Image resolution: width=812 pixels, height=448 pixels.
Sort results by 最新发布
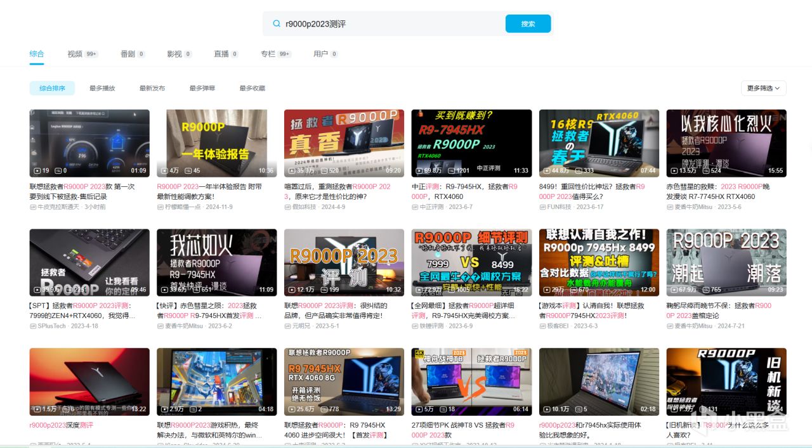[152, 88]
